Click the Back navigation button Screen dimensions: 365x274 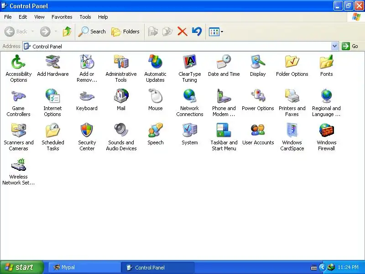tap(16, 32)
